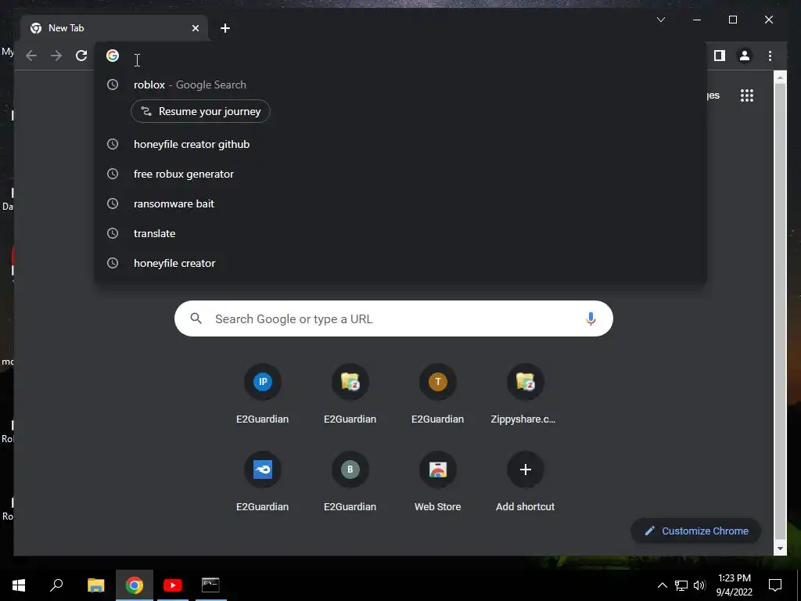Click the page scrollbar up arrow
Screen dimensions: 801x601
(x=780, y=77)
